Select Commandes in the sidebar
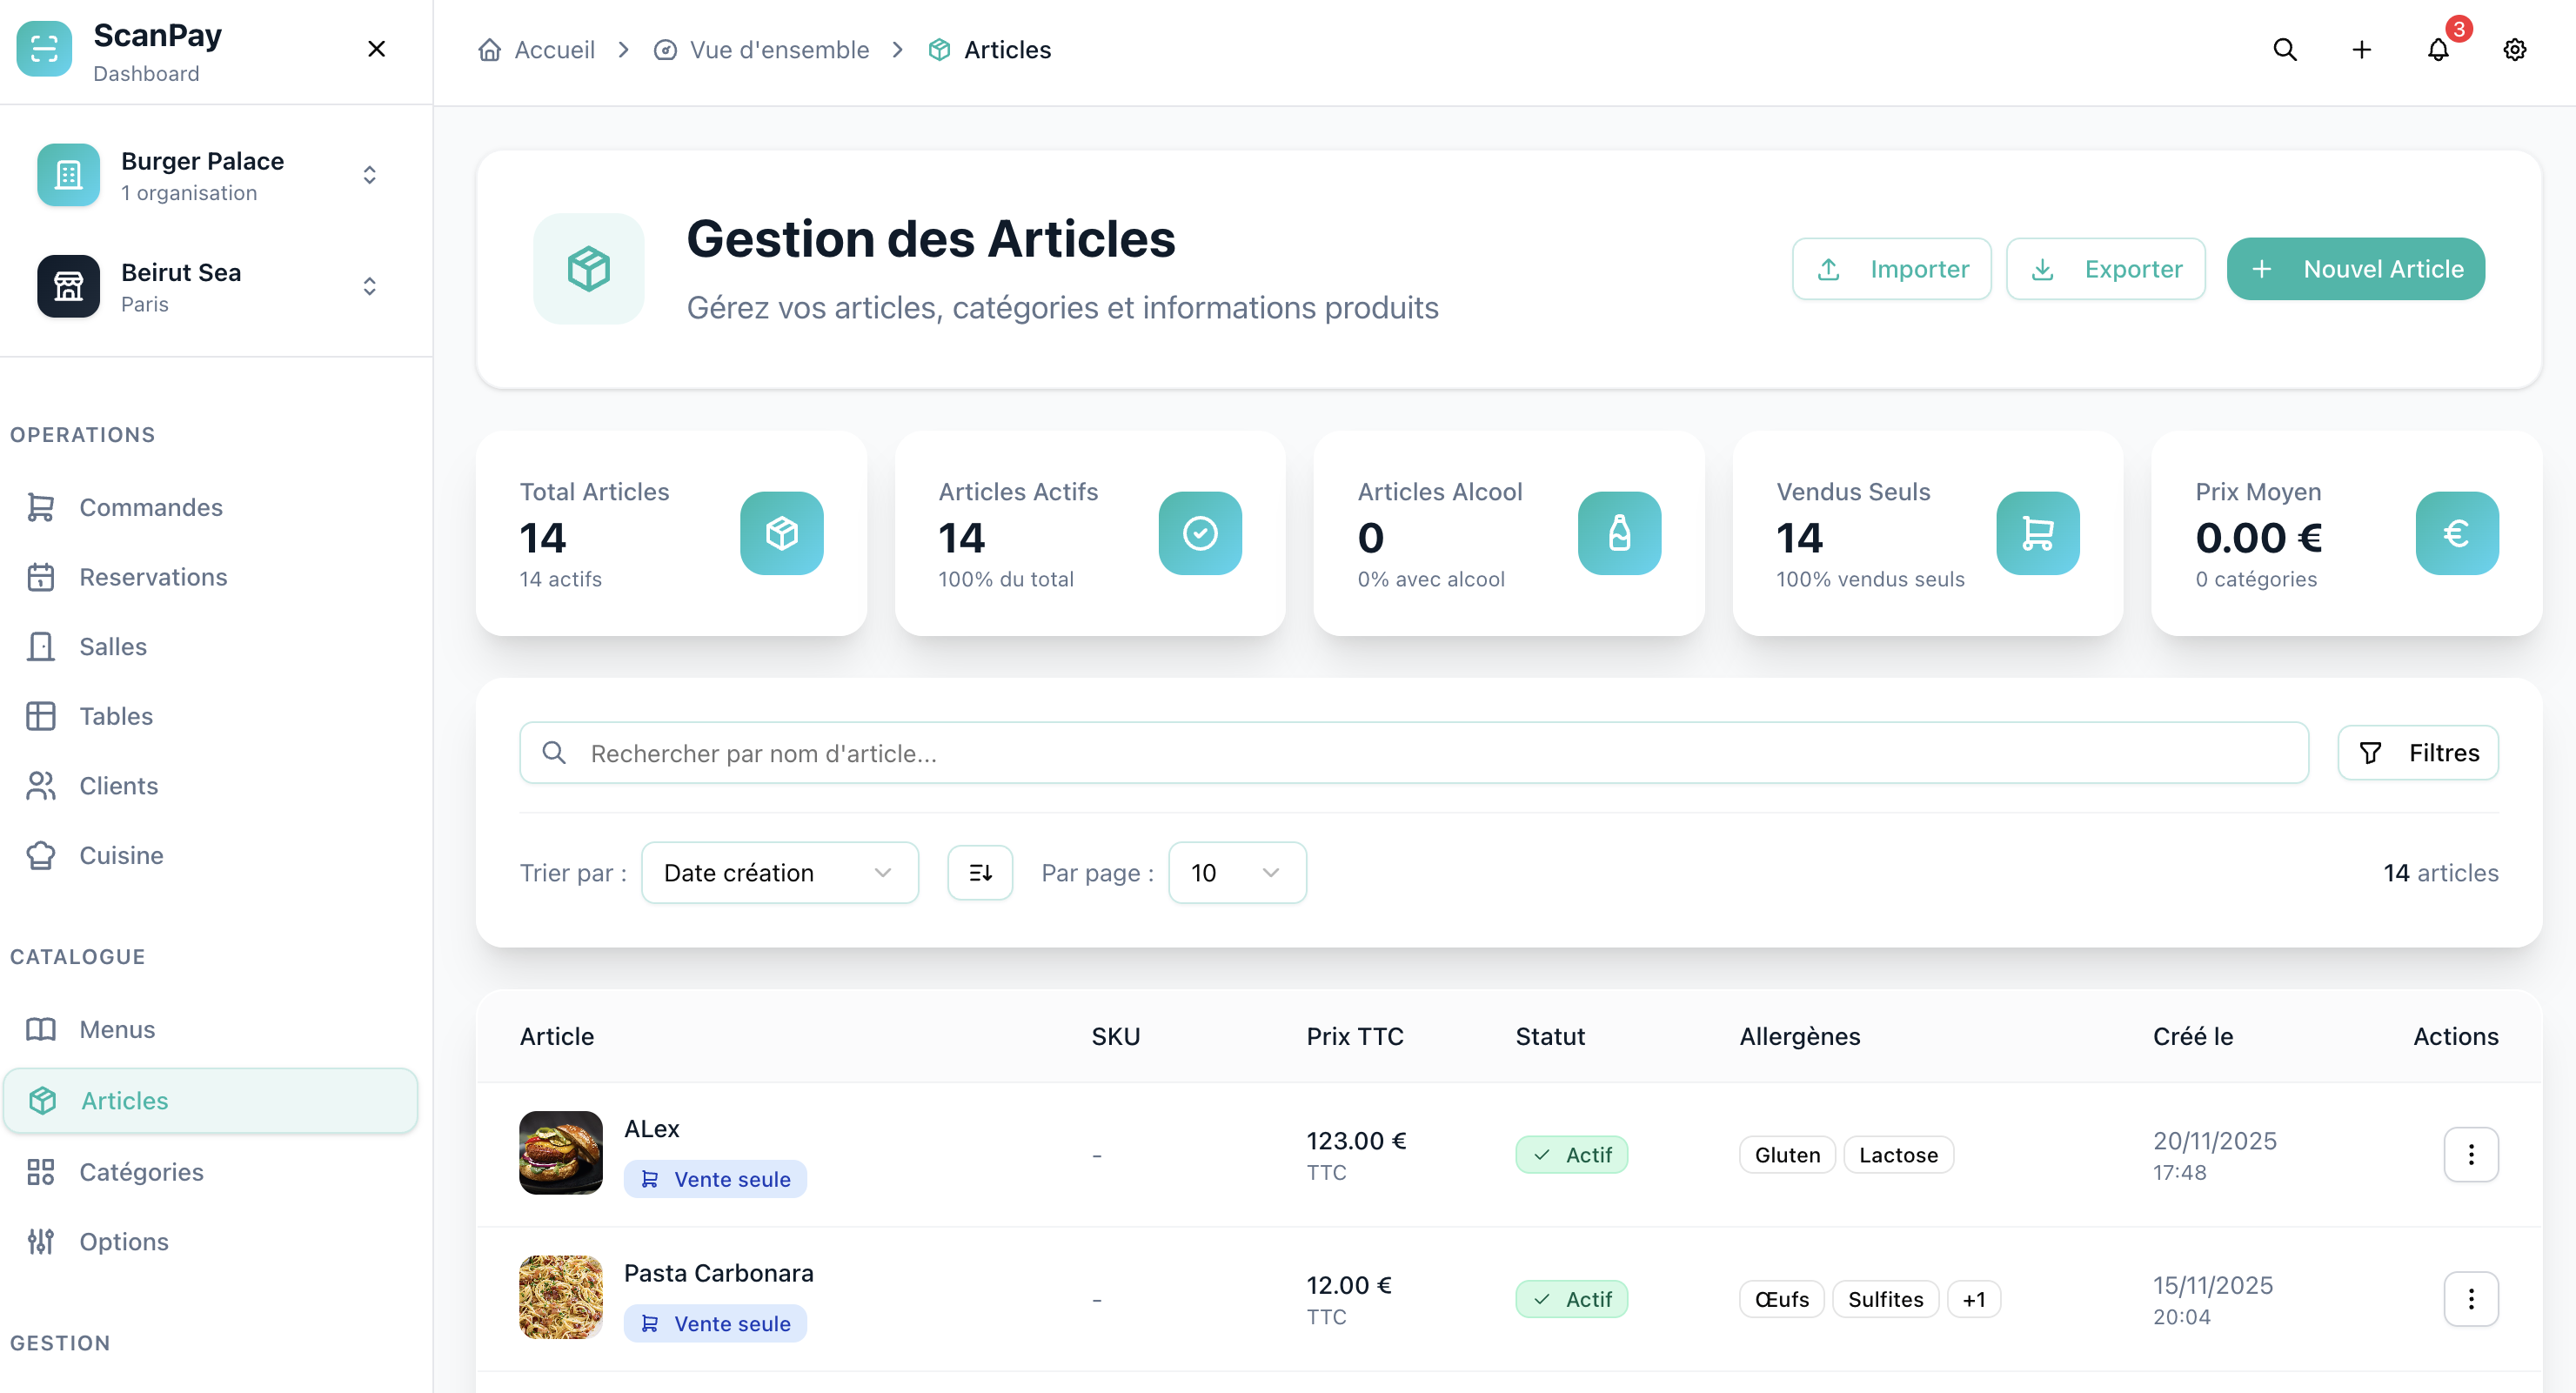Image resolution: width=2576 pixels, height=1393 pixels. pos(150,507)
